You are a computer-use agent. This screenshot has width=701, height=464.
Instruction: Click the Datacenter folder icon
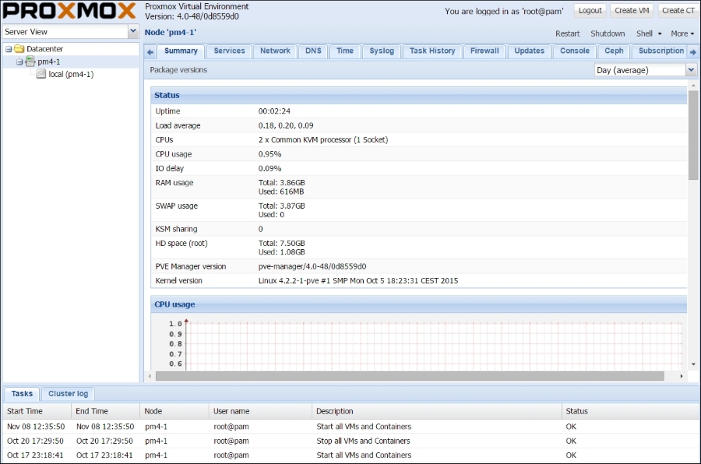click(19, 49)
